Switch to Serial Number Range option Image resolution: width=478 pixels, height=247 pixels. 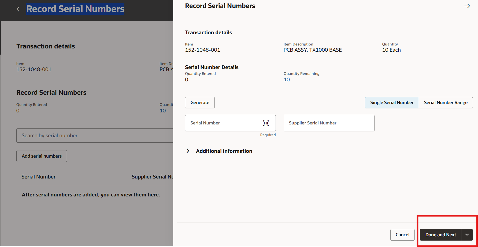[x=446, y=102]
